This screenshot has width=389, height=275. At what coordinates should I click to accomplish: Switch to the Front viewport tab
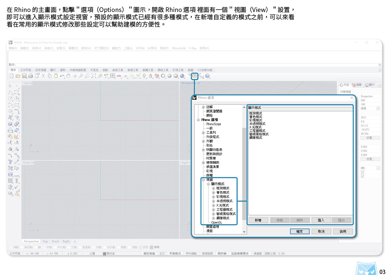(x=55, y=241)
